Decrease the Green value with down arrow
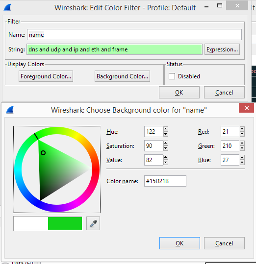The width and height of the screenshot is (256, 264). [x=242, y=148]
